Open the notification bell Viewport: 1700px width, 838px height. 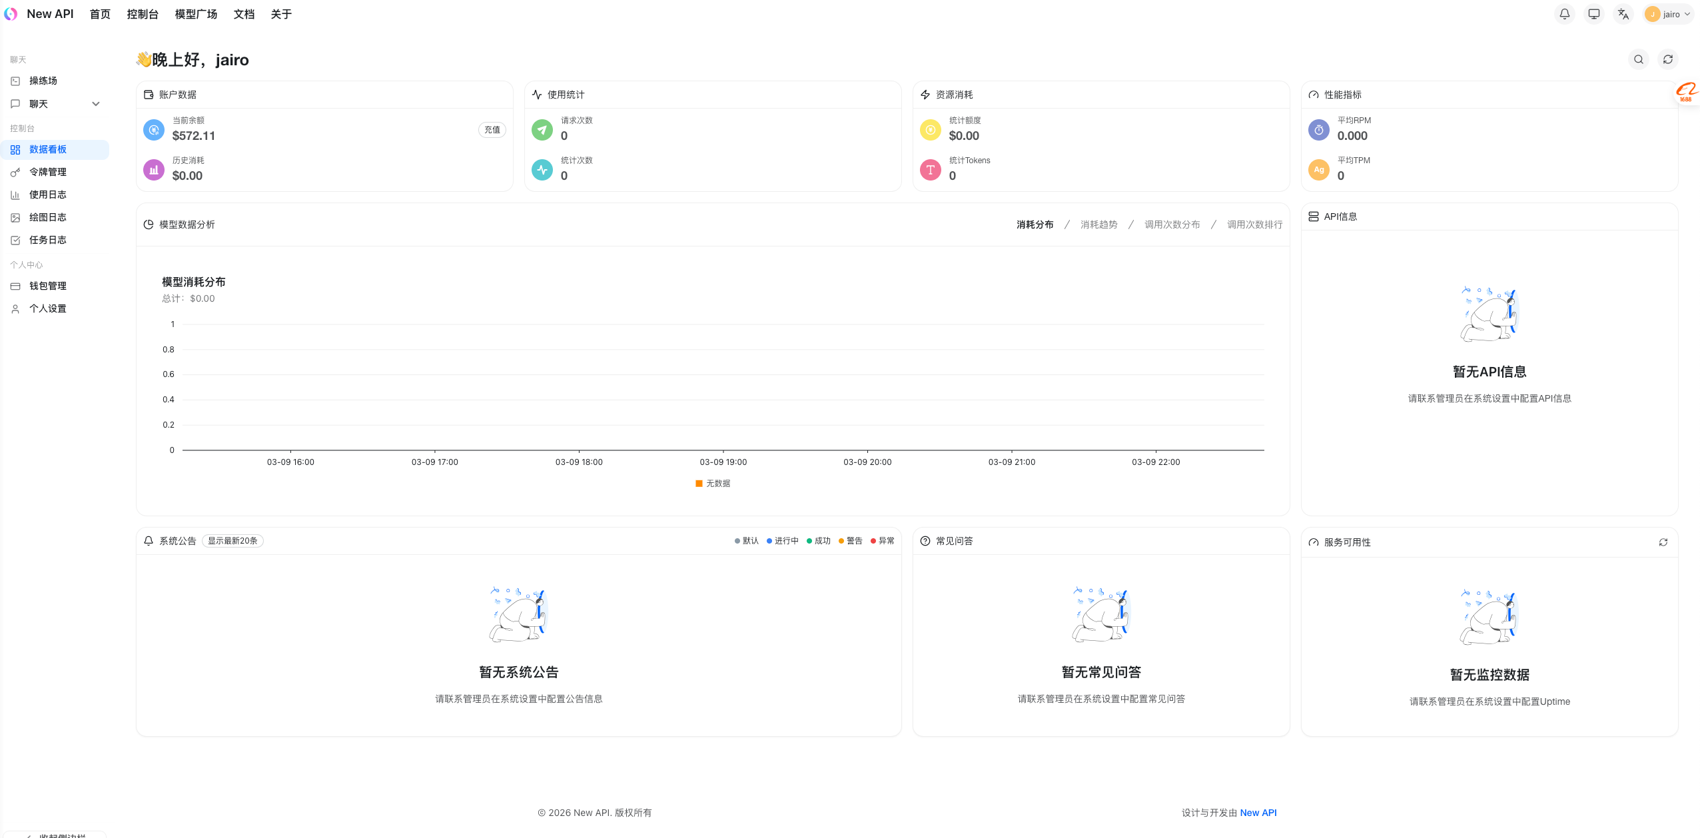pos(1564,14)
